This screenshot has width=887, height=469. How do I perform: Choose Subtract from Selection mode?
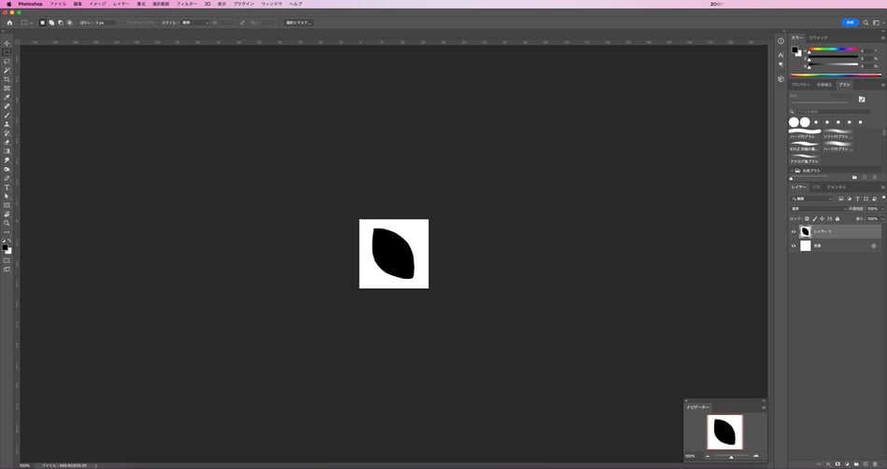61,22
